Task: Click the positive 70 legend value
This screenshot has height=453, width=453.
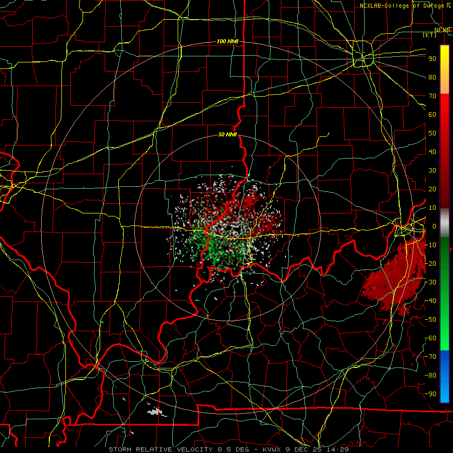Action: pos(432,96)
